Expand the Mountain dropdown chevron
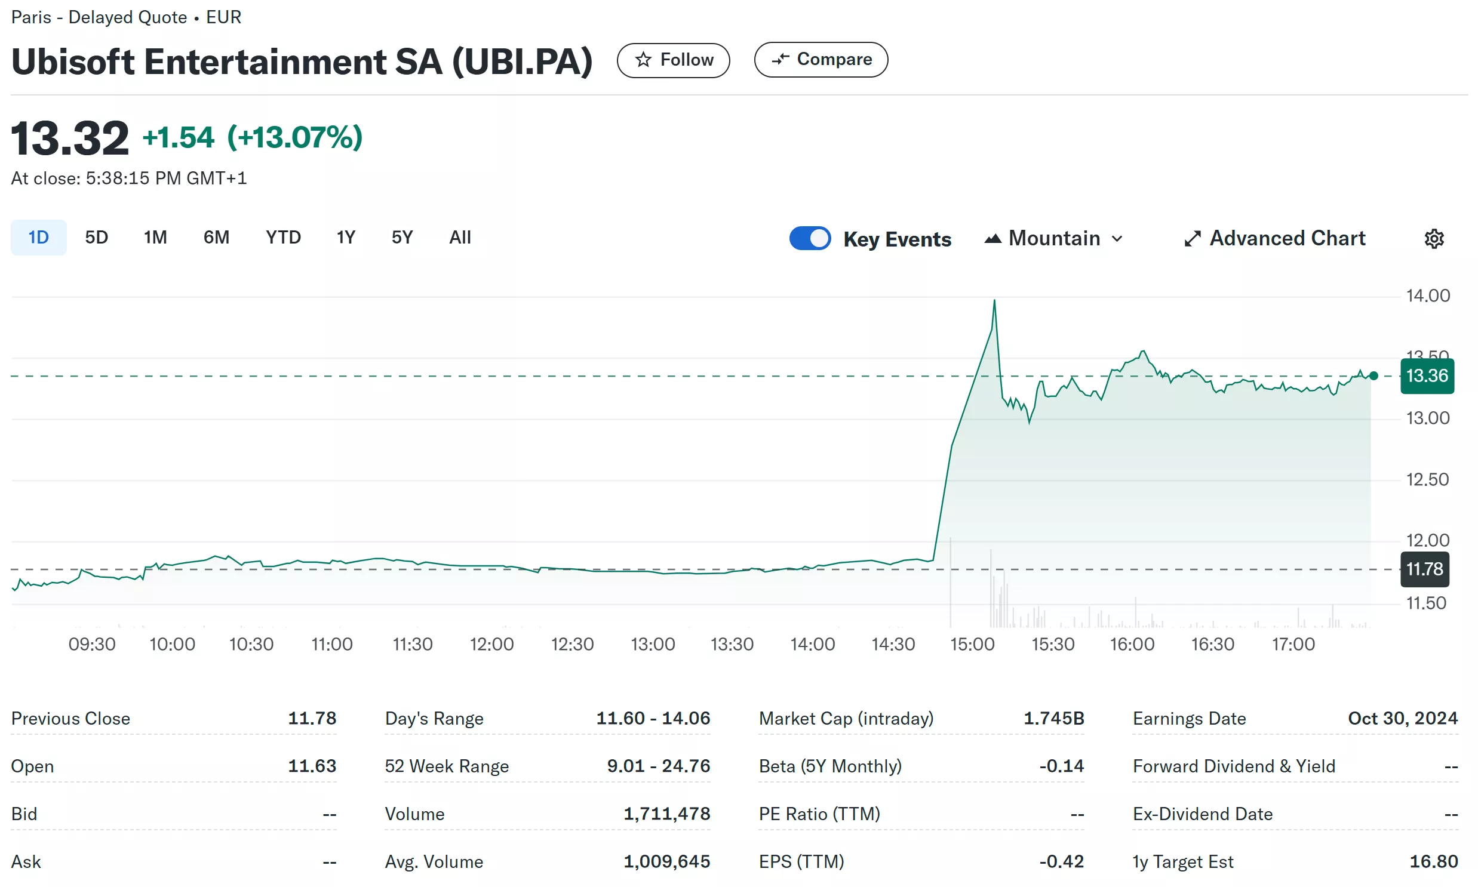1478x887 pixels. [1116, 239]
